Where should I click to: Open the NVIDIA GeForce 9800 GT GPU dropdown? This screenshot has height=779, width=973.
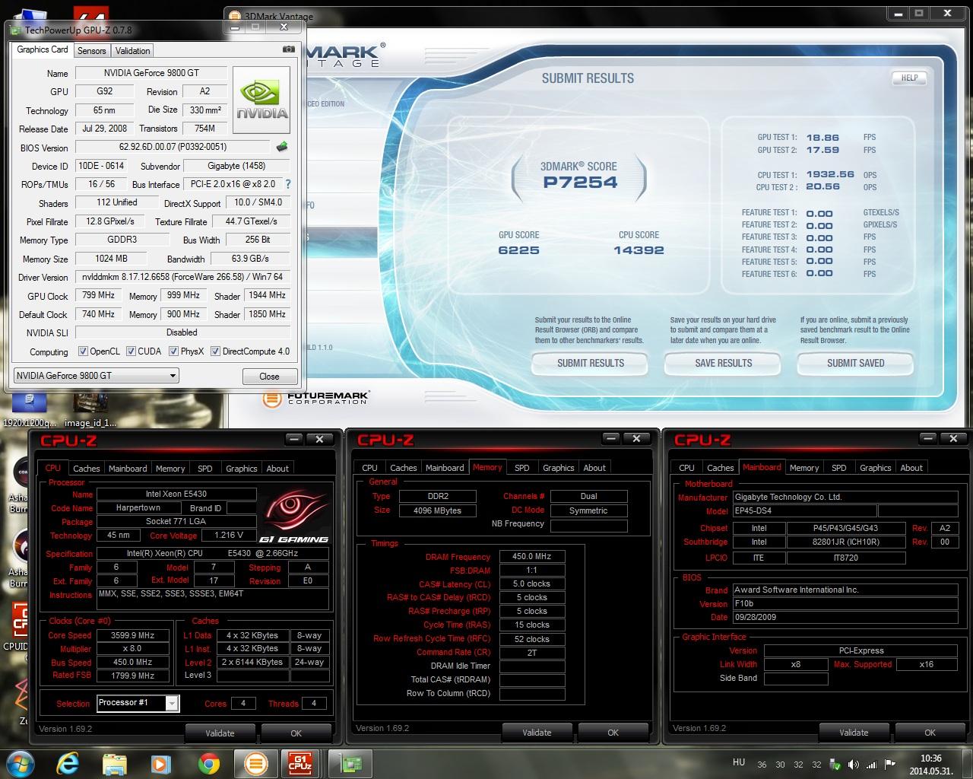(x=97, y=375)
